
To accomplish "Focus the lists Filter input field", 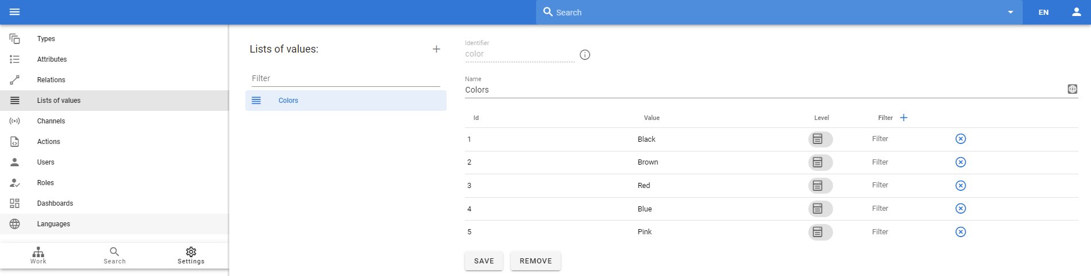I will [x=346, y=78].
